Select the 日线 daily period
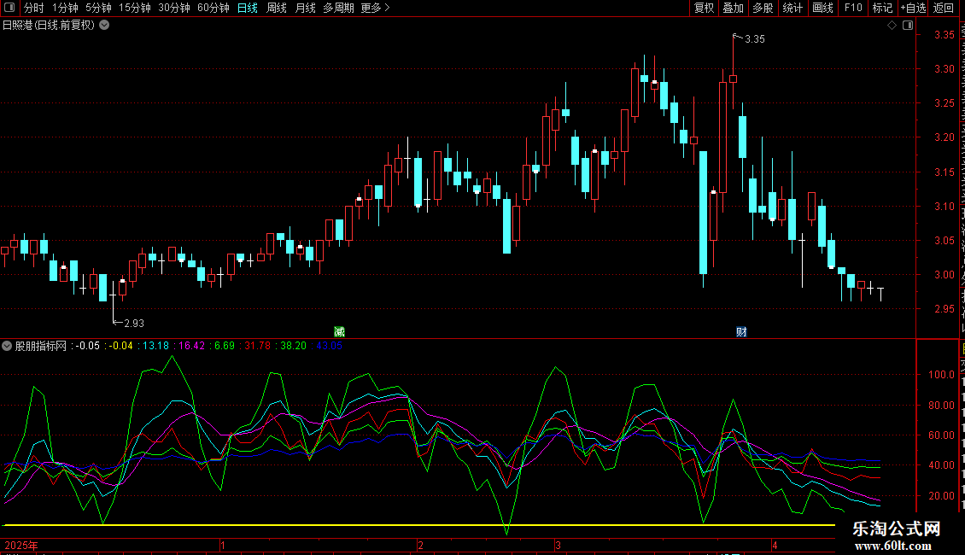The height and width of the screenshot is (555, 965). point(248,8)
